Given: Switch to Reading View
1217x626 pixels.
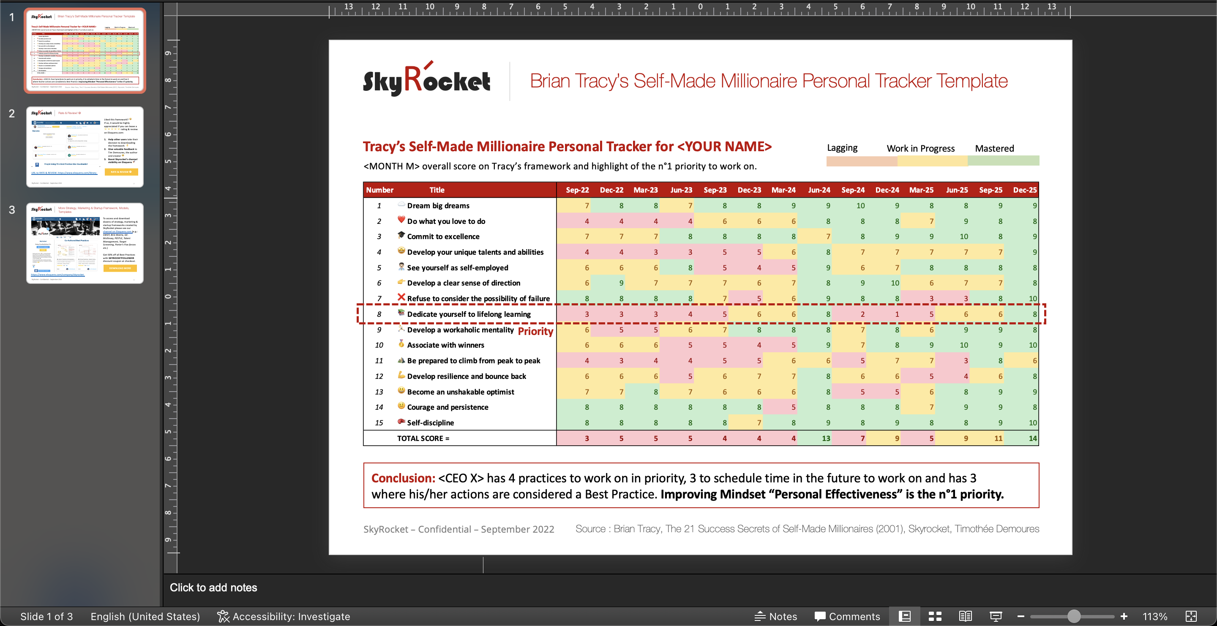Looking at the screenshot, I should coord(965,617).
